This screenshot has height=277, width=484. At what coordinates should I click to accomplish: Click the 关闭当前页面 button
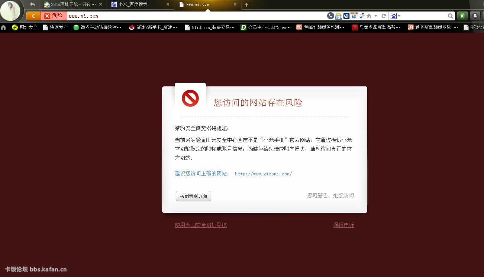tap(193, 196)
